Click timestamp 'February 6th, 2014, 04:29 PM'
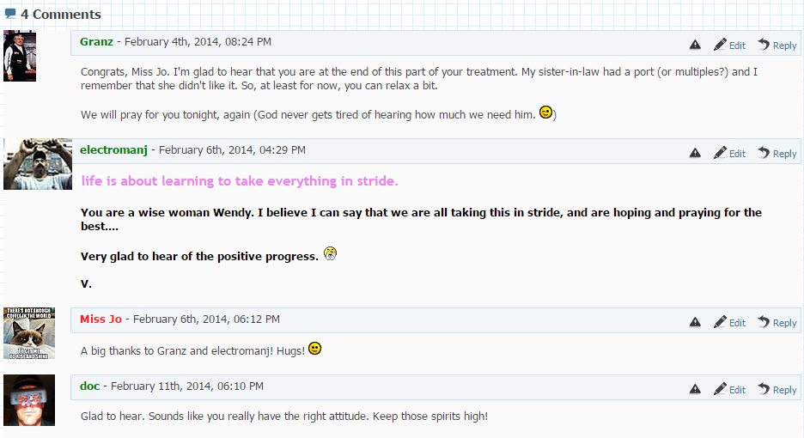This screenshot has width=804, height=438. [x=232, y=149]
